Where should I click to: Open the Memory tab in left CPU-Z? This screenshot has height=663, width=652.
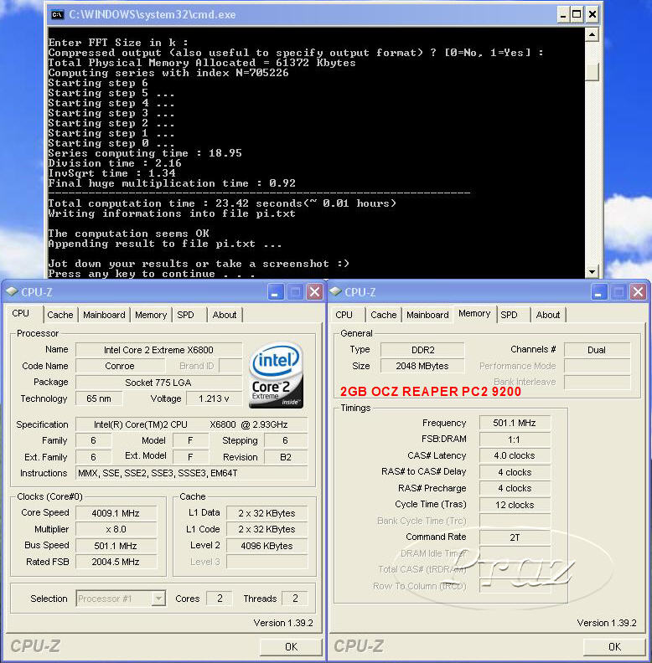click(151, 315)
